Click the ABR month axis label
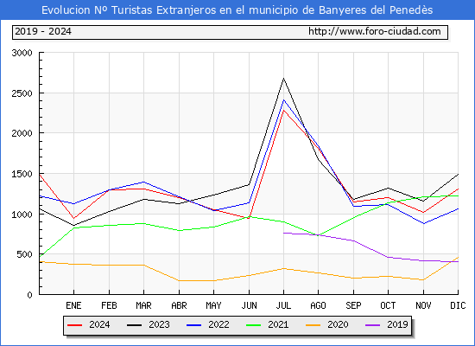Viewport: 475px width, 346px height. [179, 305]
